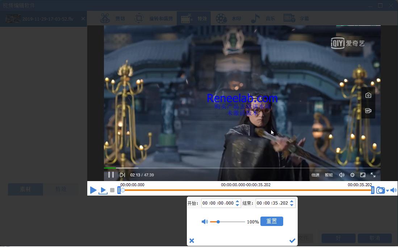Open the 字幕 subtitle tab
Viewport: 398px width, 247px height.
(296, 18)
